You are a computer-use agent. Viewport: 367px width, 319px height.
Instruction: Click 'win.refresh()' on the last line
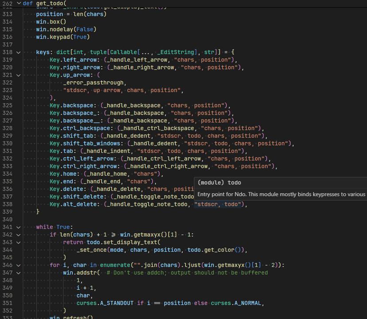pyautogui.click(x=71, y=317)
